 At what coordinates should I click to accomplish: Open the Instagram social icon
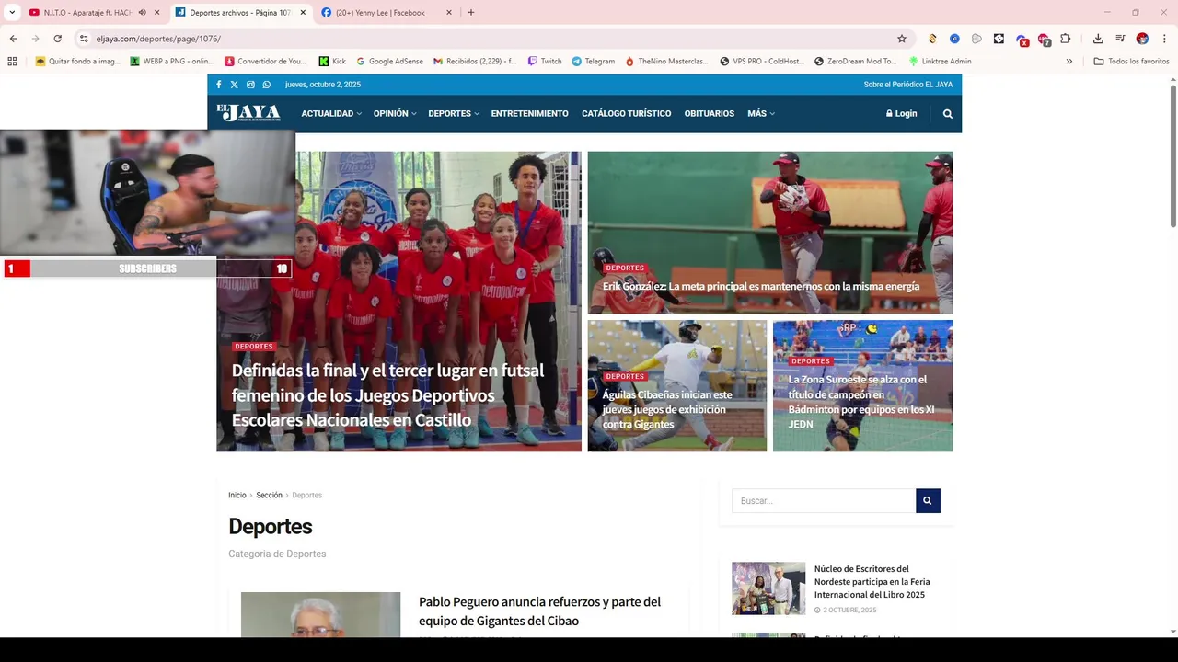(250, 85)
